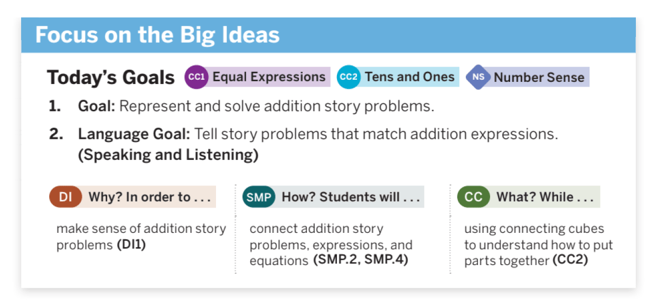The width and height of the screenshot is (657, 302).
Task: Click the Focus on the Big Ideas header
Action: point(157,35)
